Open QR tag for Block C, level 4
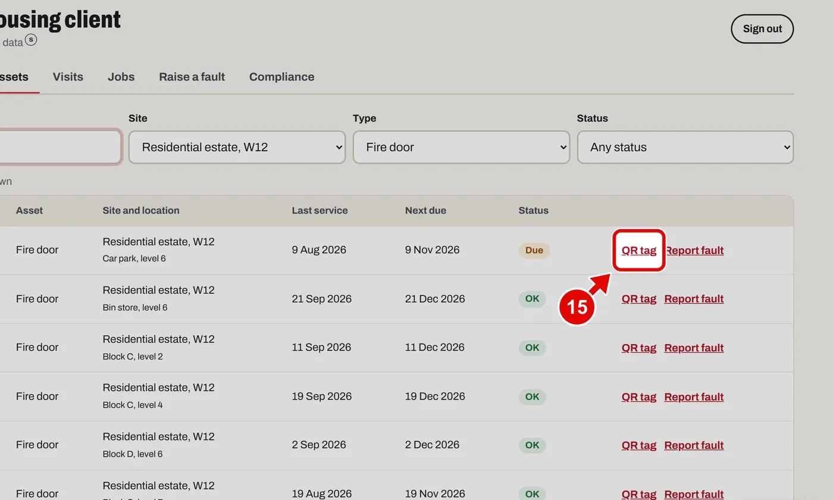833x500 pixels. [639, 396]
